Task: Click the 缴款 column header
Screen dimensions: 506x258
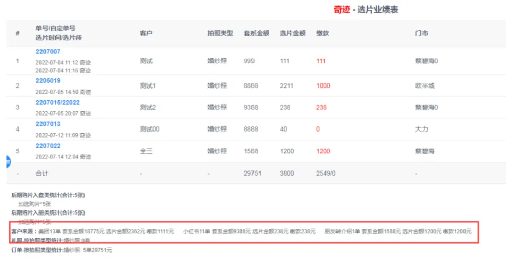Action: point(322,33)
